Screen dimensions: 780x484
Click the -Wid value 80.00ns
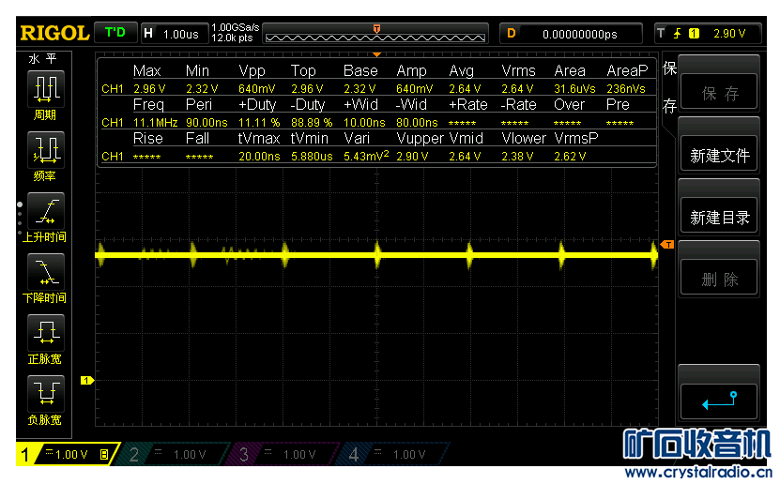pyautogui.click(x=417, y=122)
